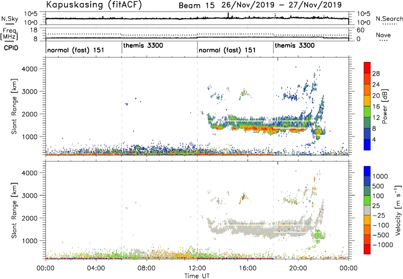The image size is (403, 279).
Task: Click the 25 tick label on the Velocity colorbar
Action: click(x=376, y=206)
